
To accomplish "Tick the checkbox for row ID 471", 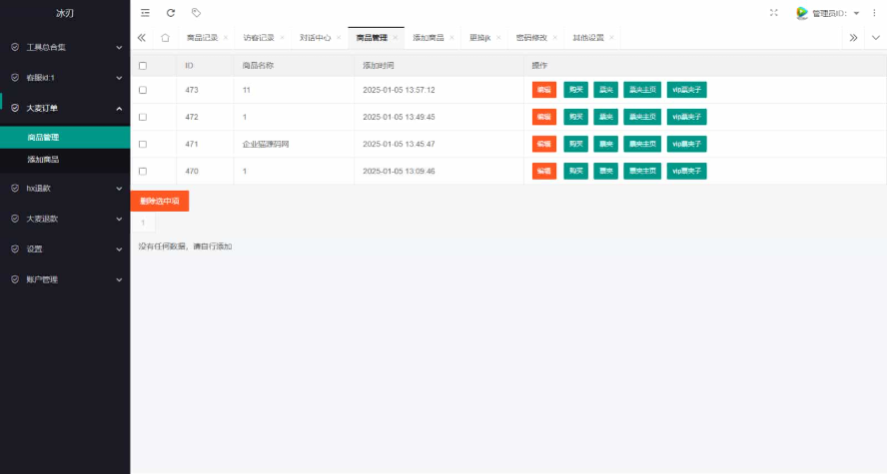I will [143, 144].
